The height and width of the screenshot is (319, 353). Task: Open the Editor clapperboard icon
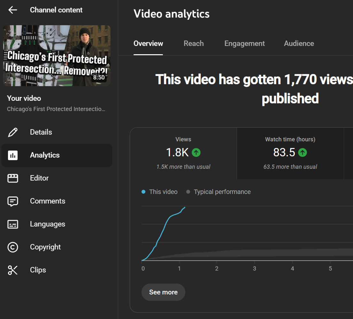tap(13, 178)
